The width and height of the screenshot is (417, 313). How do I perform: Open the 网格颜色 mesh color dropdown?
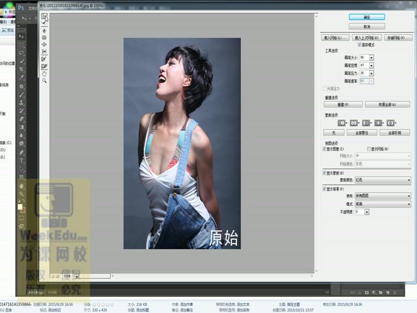(383, 164)
